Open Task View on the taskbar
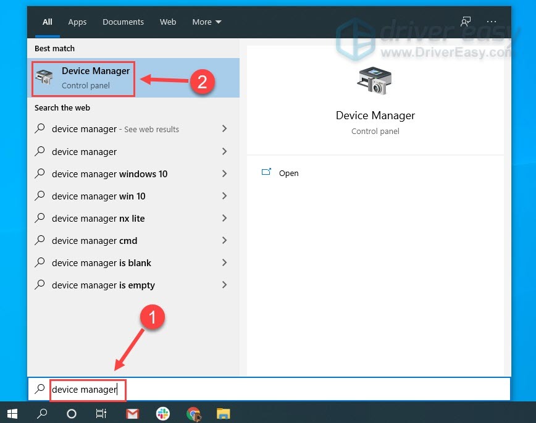The image size is (536, 423). pos(101,414)
